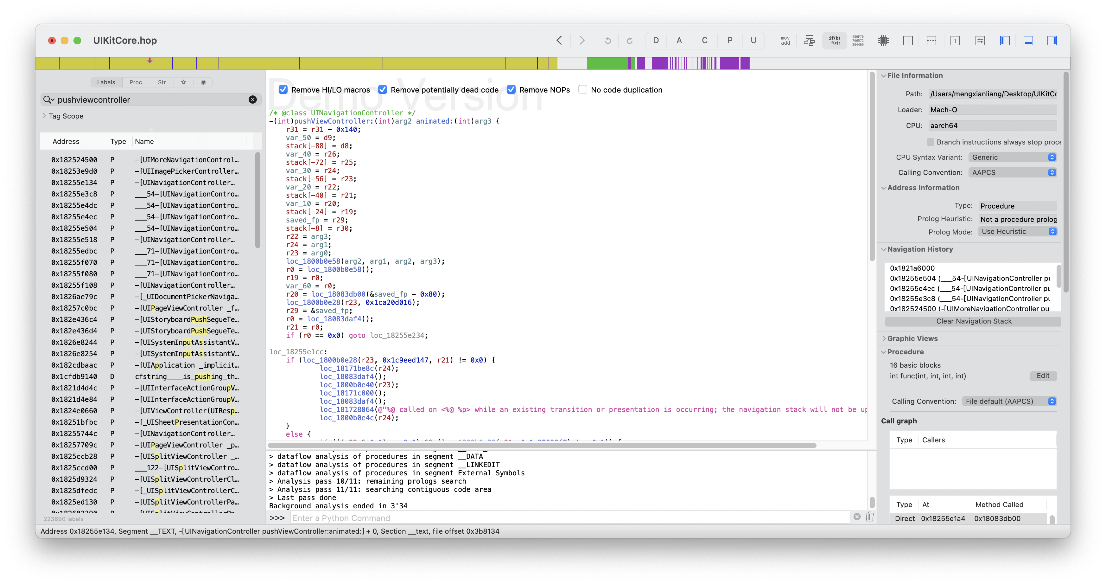
Task: Open the AAPCS Calling Convention dropdown
Action: point(1013,172)
